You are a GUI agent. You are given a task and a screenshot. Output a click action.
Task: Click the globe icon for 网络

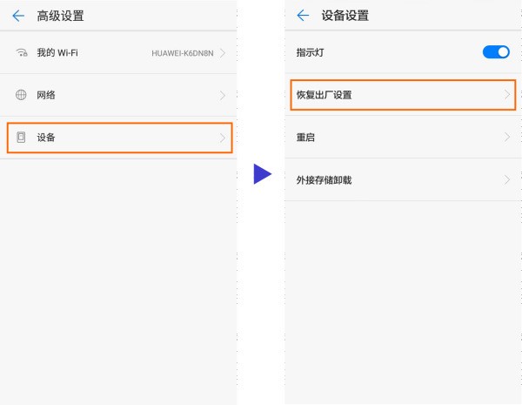pos(22,95)
